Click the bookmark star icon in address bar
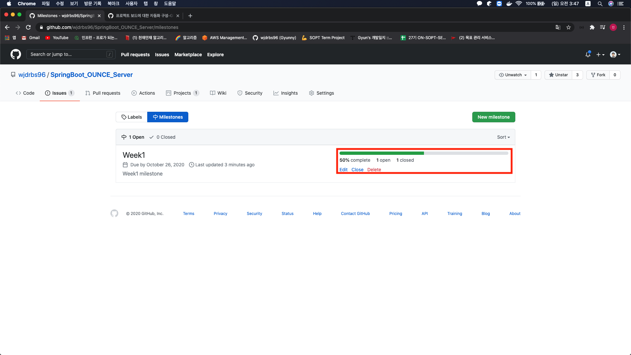The image size is (631, 355). click(569, 27)
